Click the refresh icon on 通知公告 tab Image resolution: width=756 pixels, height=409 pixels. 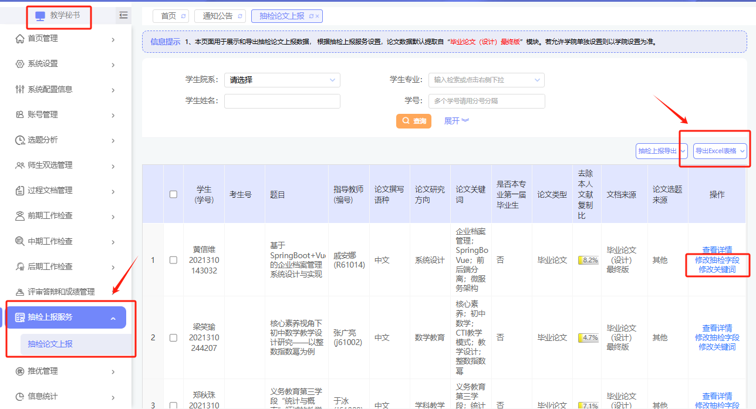[239, 16]
